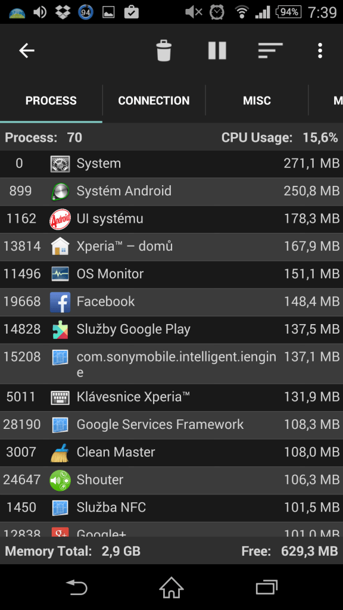This screenshot has width=343, height=610.
Task: Tap the Clean Master broom icon
Action: pyautogui.click(x=60, y=453)
